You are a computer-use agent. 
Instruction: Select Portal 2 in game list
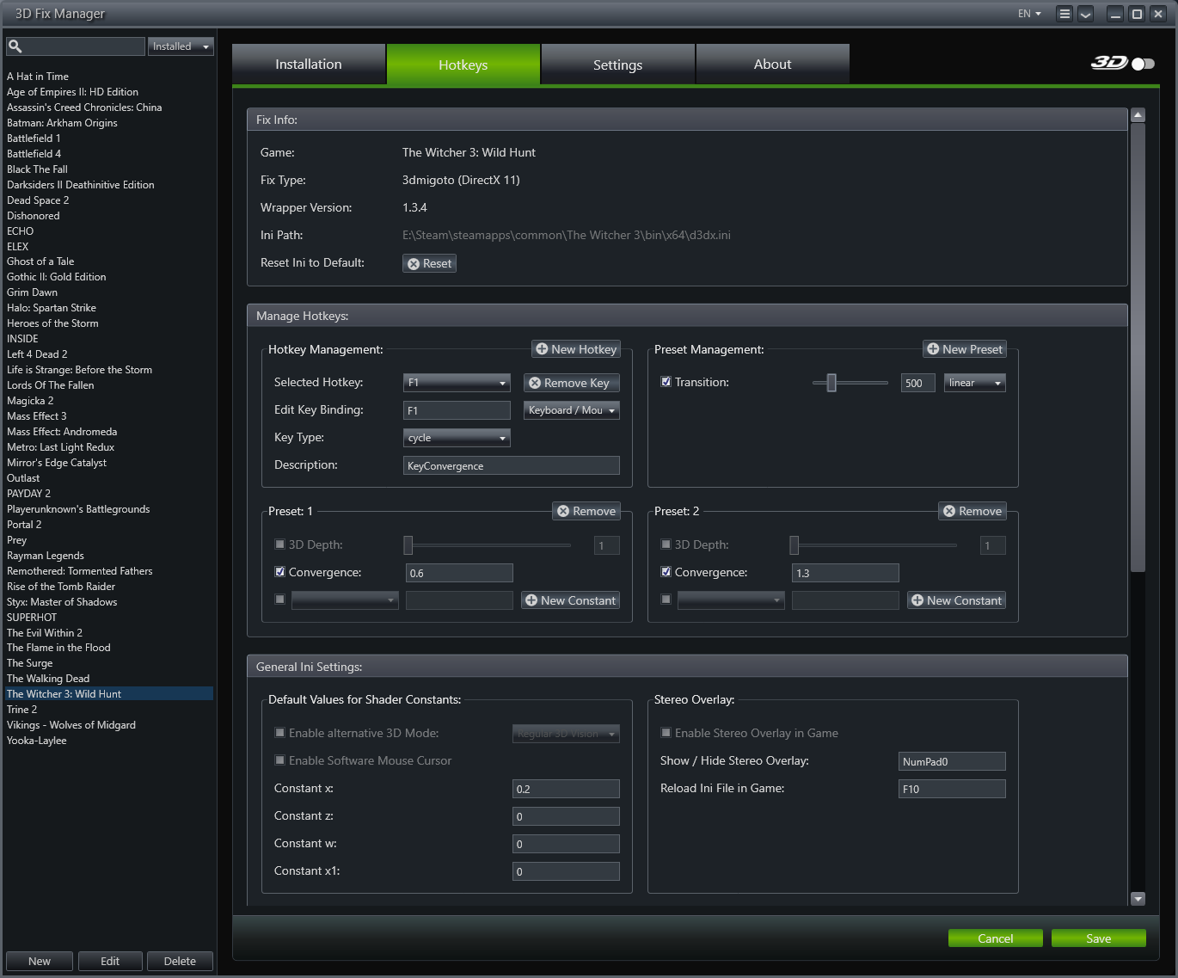click(x=24, y=525)
